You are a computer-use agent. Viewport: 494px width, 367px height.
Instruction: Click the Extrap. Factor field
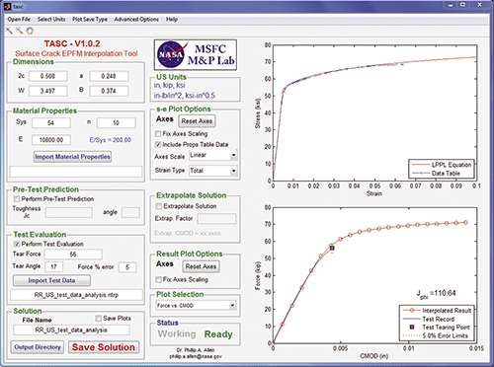tap(216, 219)
